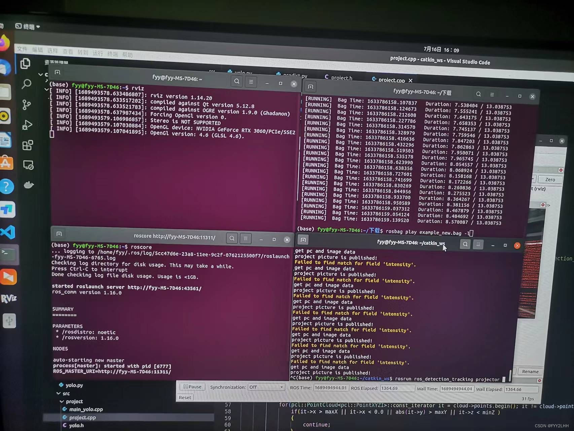This screenshot has height=431, width=574.
Task: Open the Synchronization dropdown set to Off
Action: coord(266,387)
